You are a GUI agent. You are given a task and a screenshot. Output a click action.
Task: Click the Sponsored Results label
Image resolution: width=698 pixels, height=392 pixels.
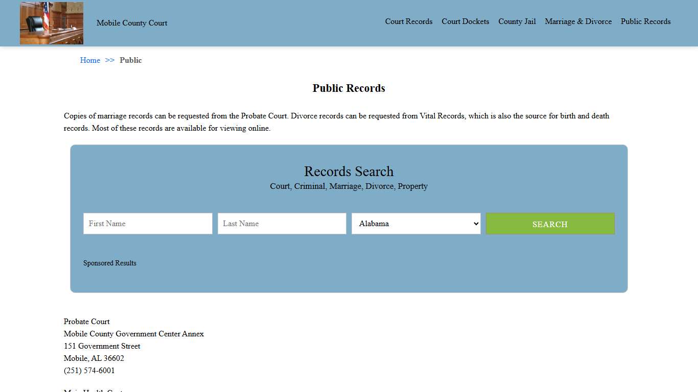[x=109, y=263]
